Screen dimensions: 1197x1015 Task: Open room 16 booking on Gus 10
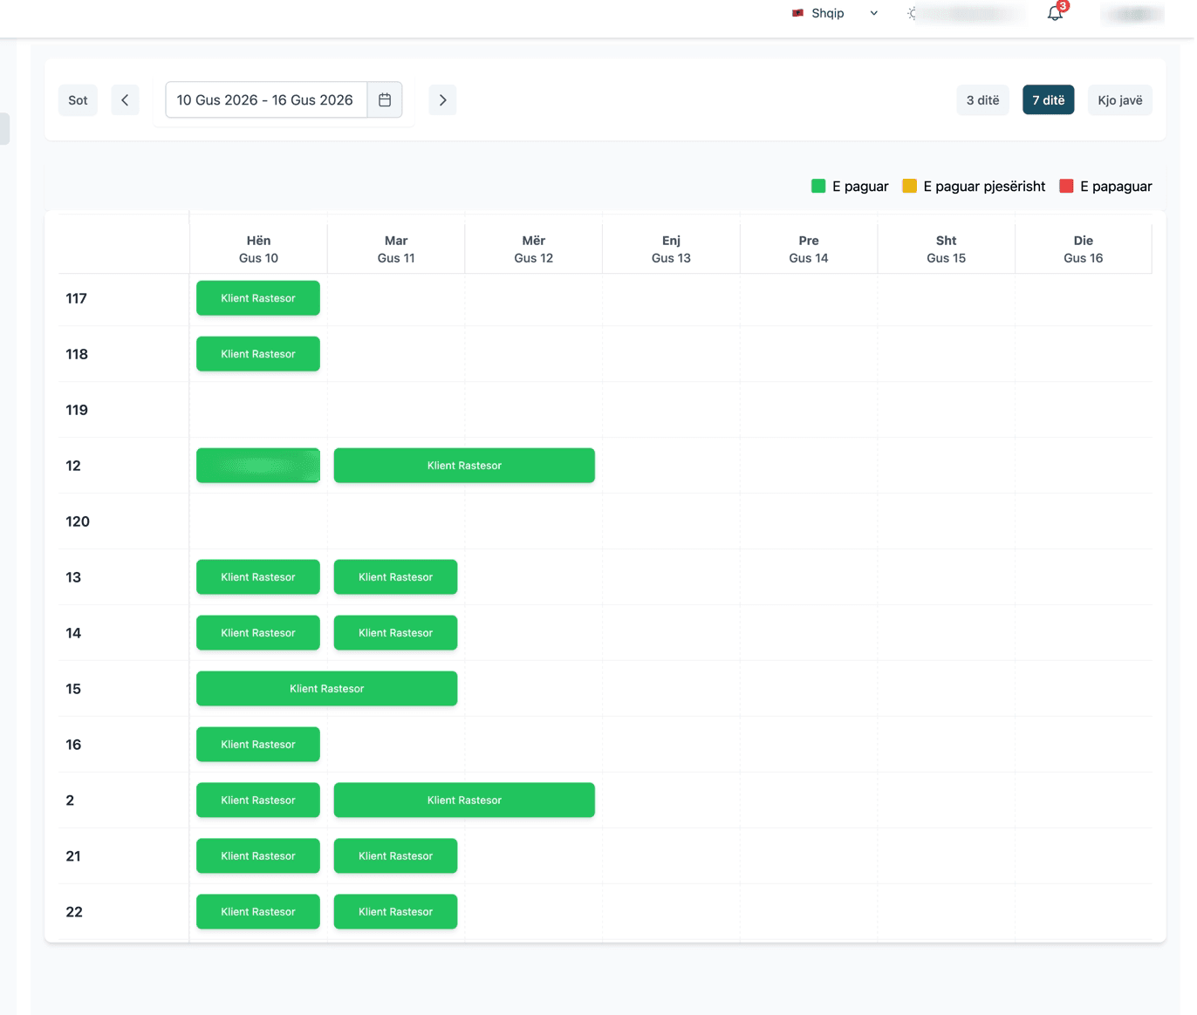[258, 745]
